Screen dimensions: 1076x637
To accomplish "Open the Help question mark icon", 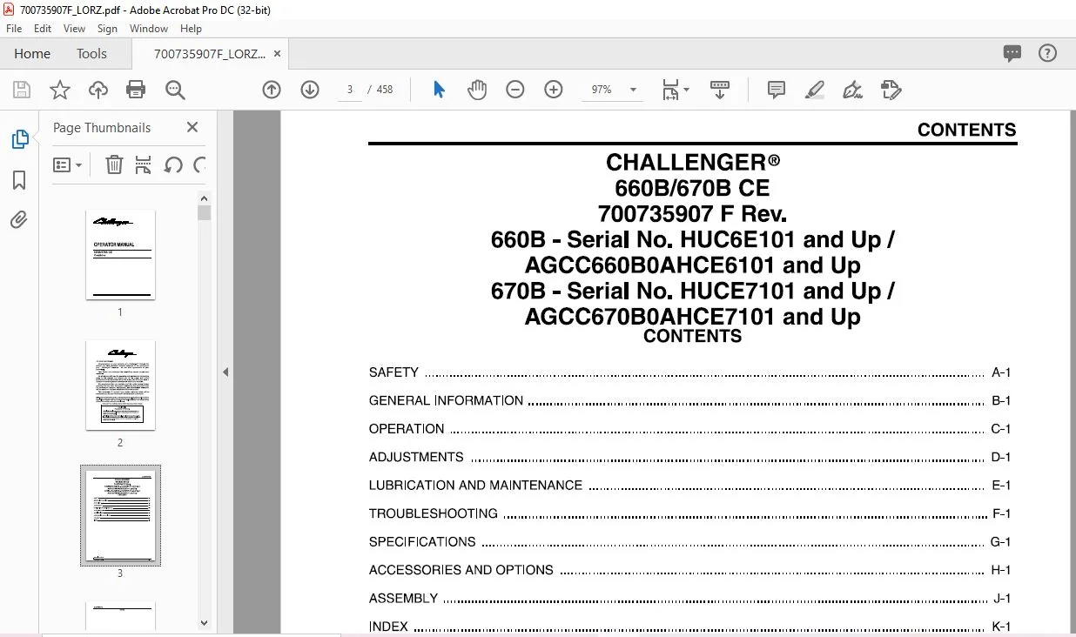I will (x=1048, y=53).
